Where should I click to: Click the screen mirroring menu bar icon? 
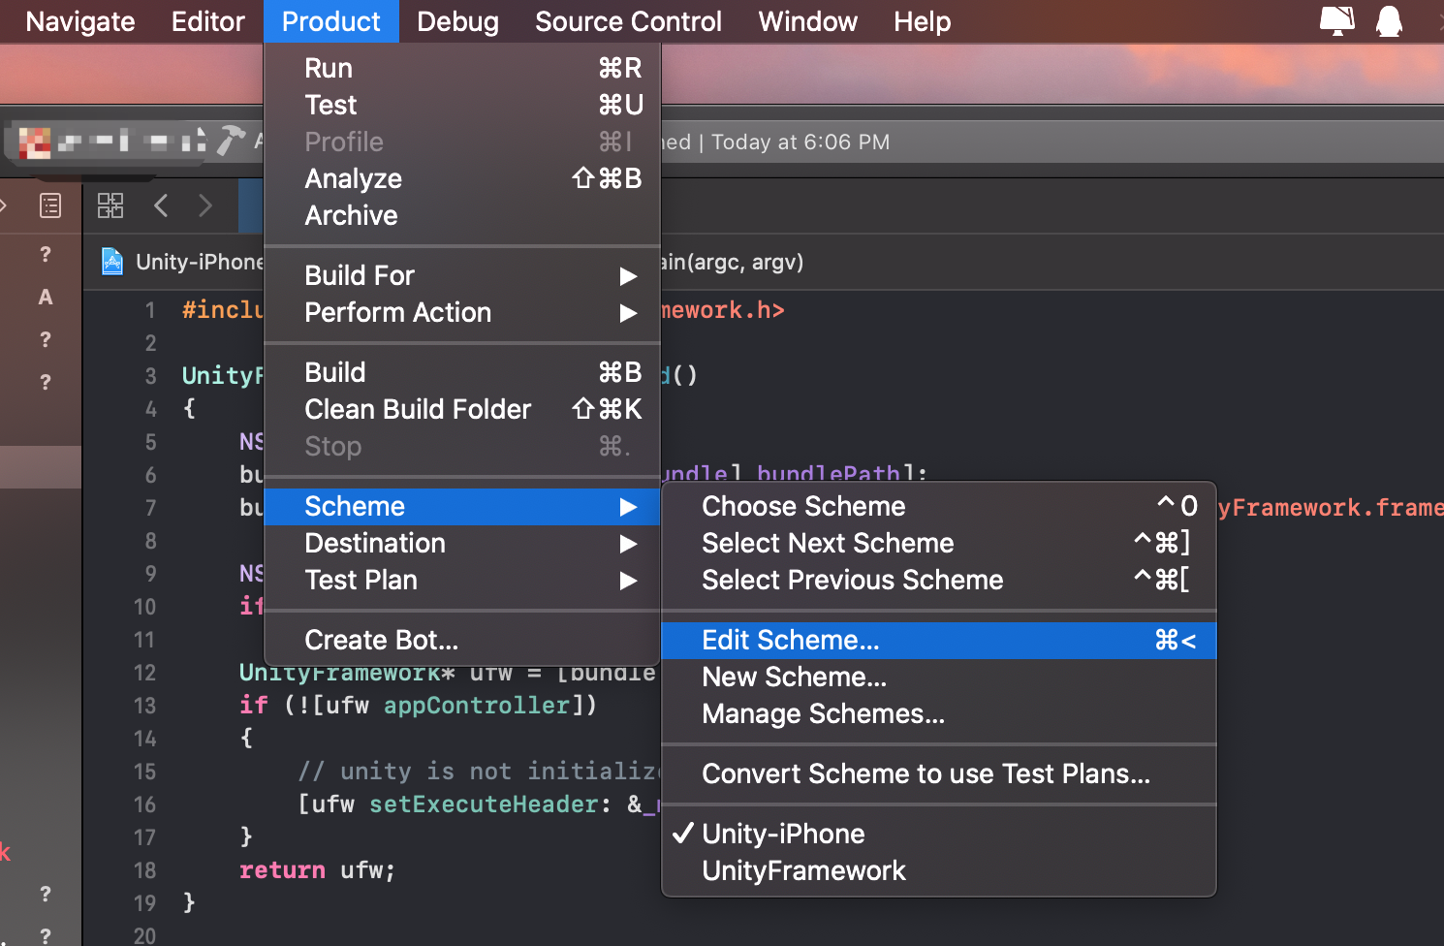point(1337,21)
